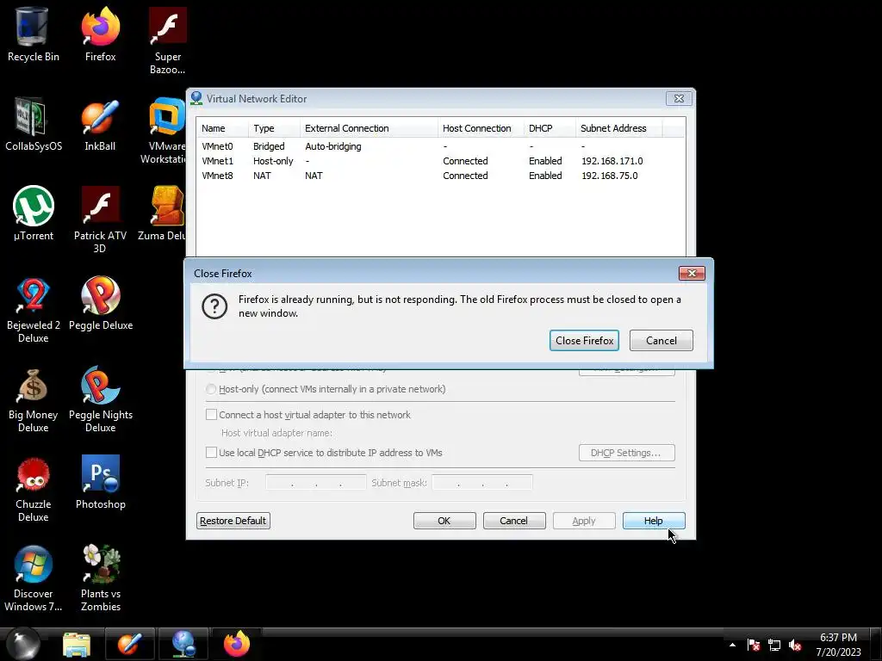The image size is (882, 661).
Task: Check Use local DHCP service option
Action: (x=212, y=453)
